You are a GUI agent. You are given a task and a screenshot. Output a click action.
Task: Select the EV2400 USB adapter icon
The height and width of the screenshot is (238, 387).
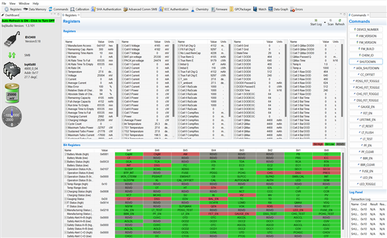click(12, 39)
